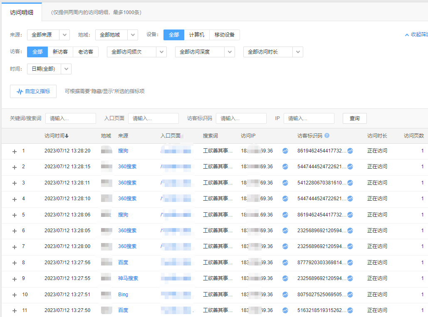Click the 访问时长 column header
Viewport: 428px width, 317px height.
(x=377, y=136)
